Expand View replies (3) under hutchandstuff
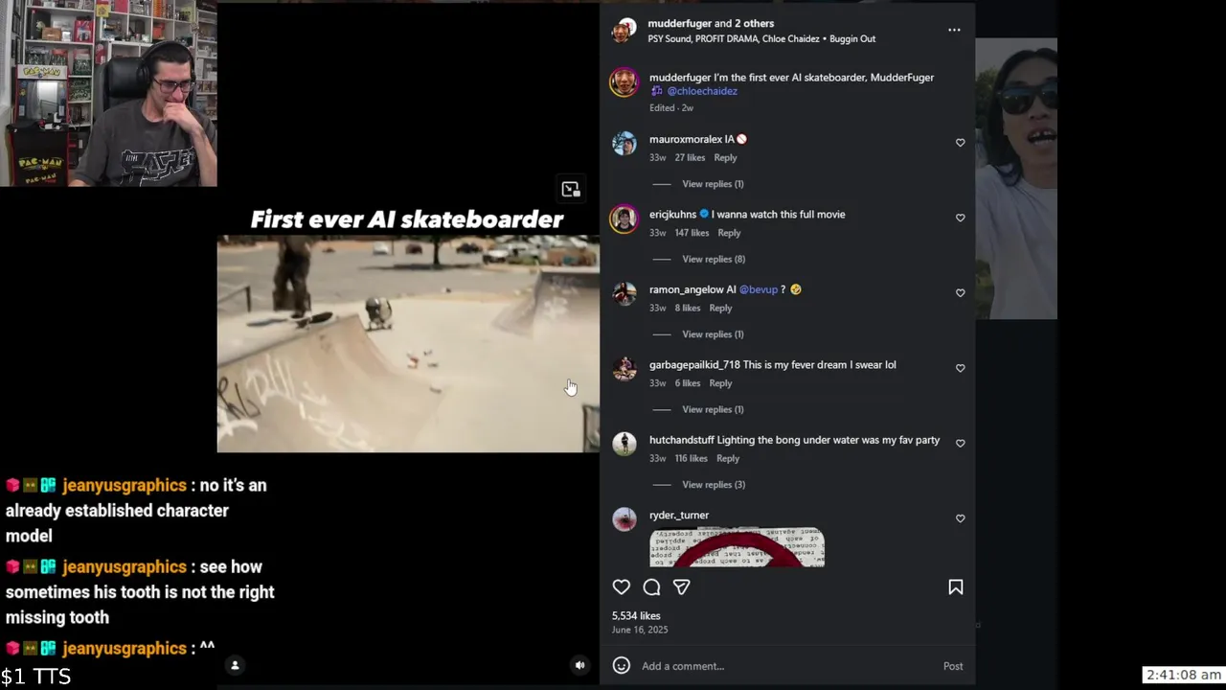 coord(713,485)
